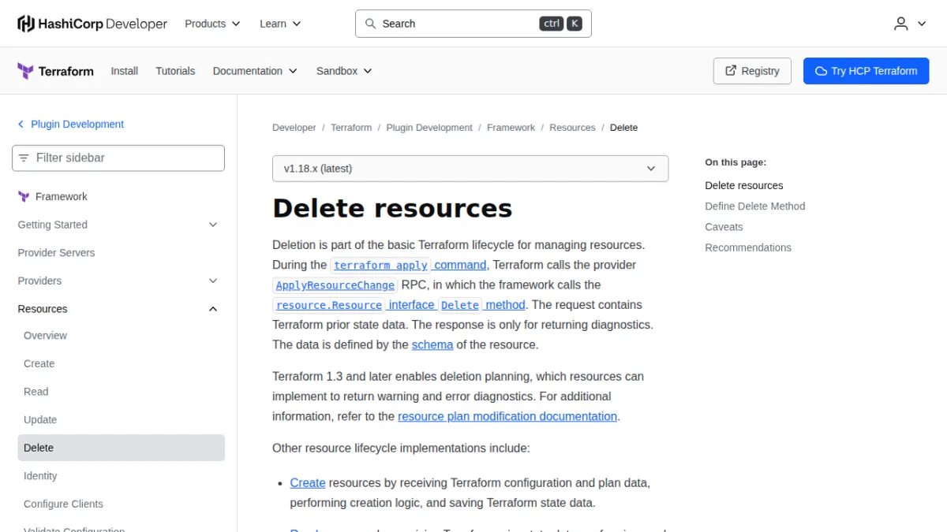
Task: Click the Filter sidebar input field
Action: tap(118, 158)
